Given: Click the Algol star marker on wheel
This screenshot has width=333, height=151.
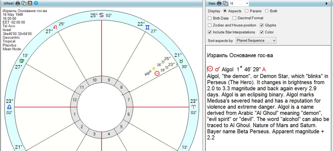Looking at the screenshot, I should tap(154, 68).
